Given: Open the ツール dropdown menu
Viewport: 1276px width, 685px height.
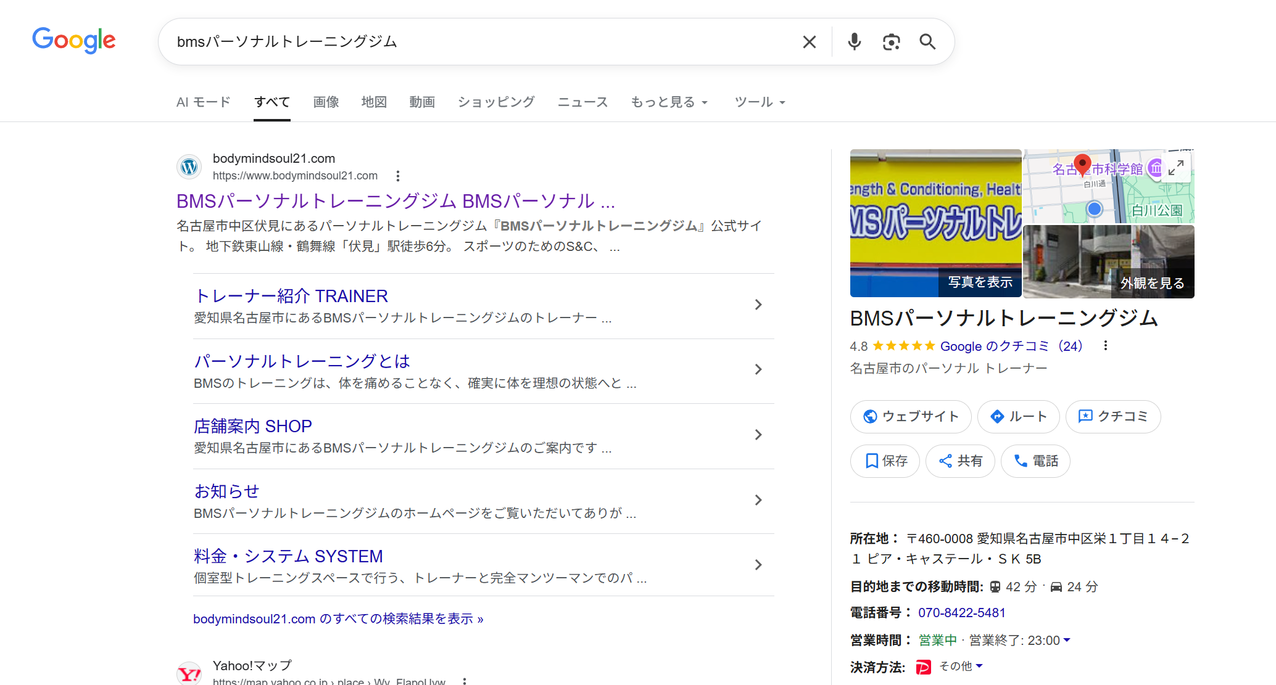Looking at the screenshot, I should (760, 102).
